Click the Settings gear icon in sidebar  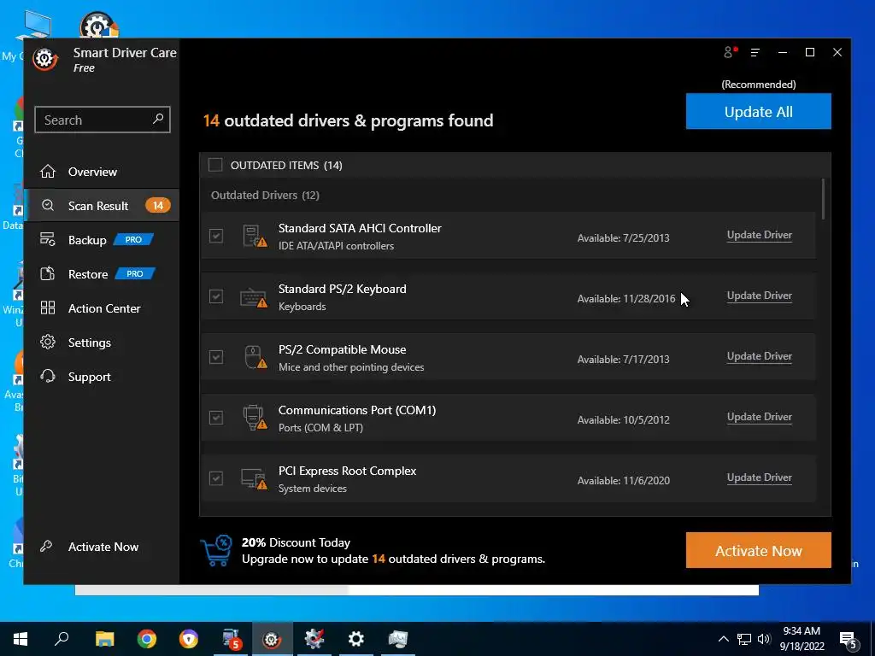[48, 342]
